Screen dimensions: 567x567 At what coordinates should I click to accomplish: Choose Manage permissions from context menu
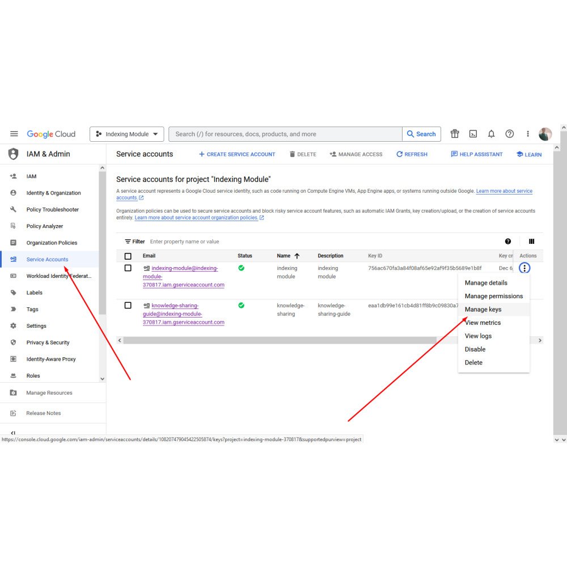[x=494, y=296]
